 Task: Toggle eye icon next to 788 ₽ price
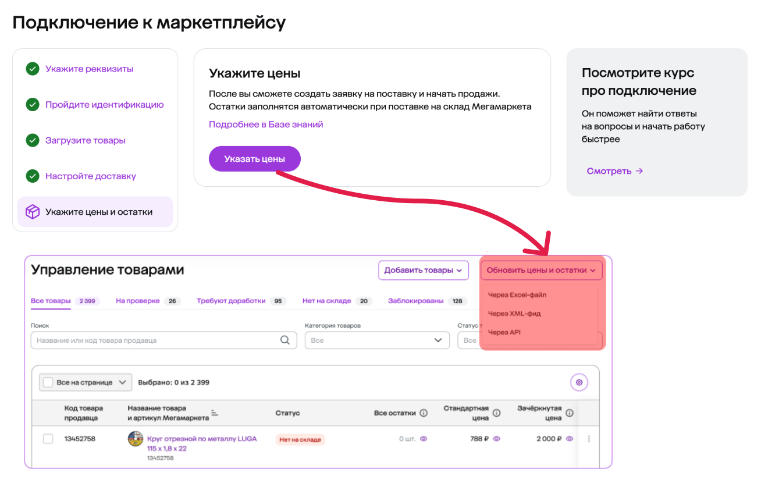[x=496, y=439]
